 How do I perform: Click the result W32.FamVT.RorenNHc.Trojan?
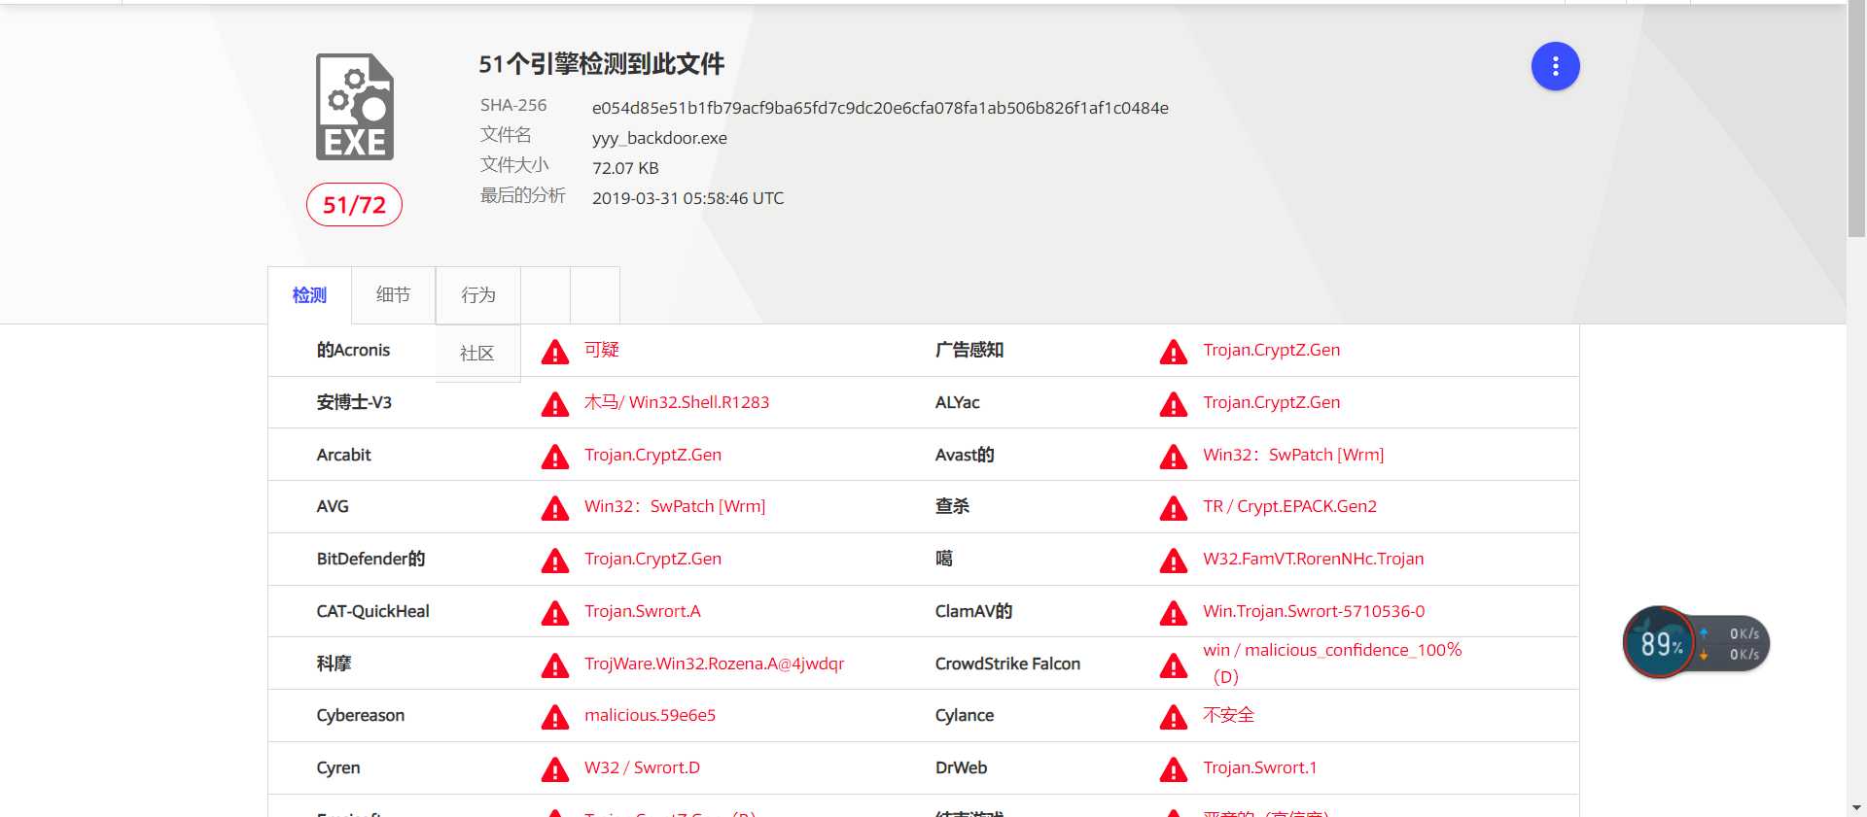coord(1313,559)
